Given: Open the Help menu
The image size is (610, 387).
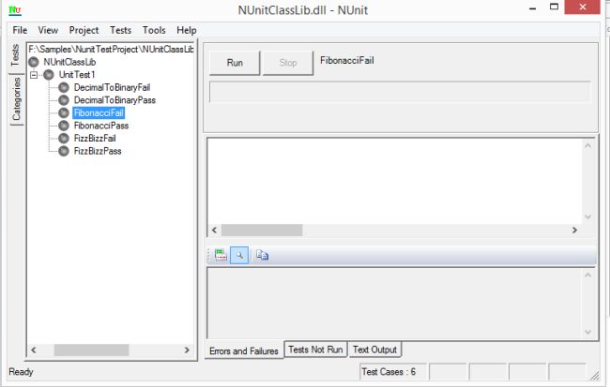Looking at the screenshot, I should [187, 30].
